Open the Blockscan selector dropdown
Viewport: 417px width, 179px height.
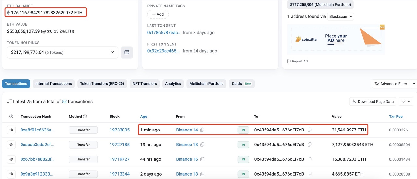(340, 16)
